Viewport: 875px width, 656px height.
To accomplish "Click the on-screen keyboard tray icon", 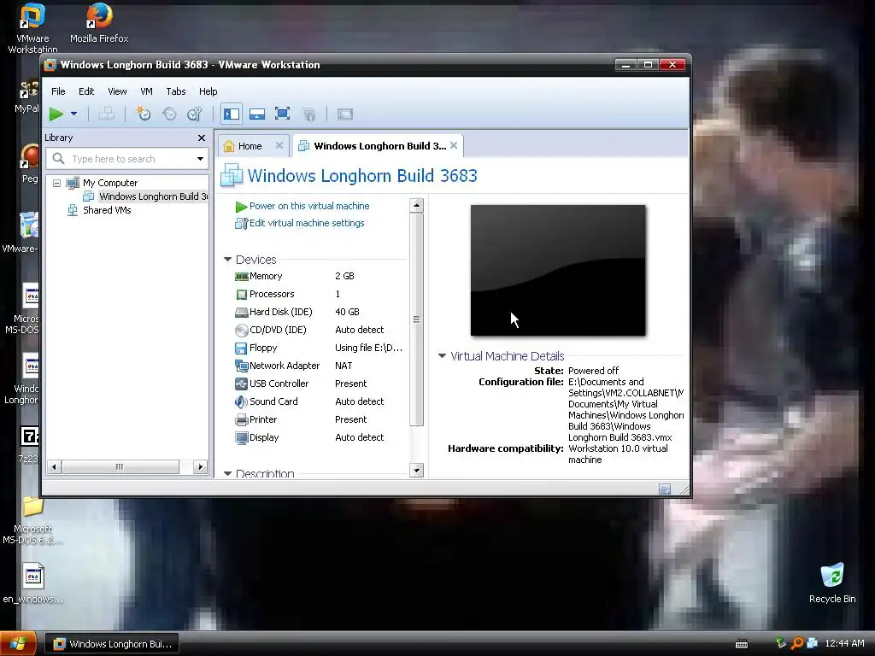I will tap(742, 644).
